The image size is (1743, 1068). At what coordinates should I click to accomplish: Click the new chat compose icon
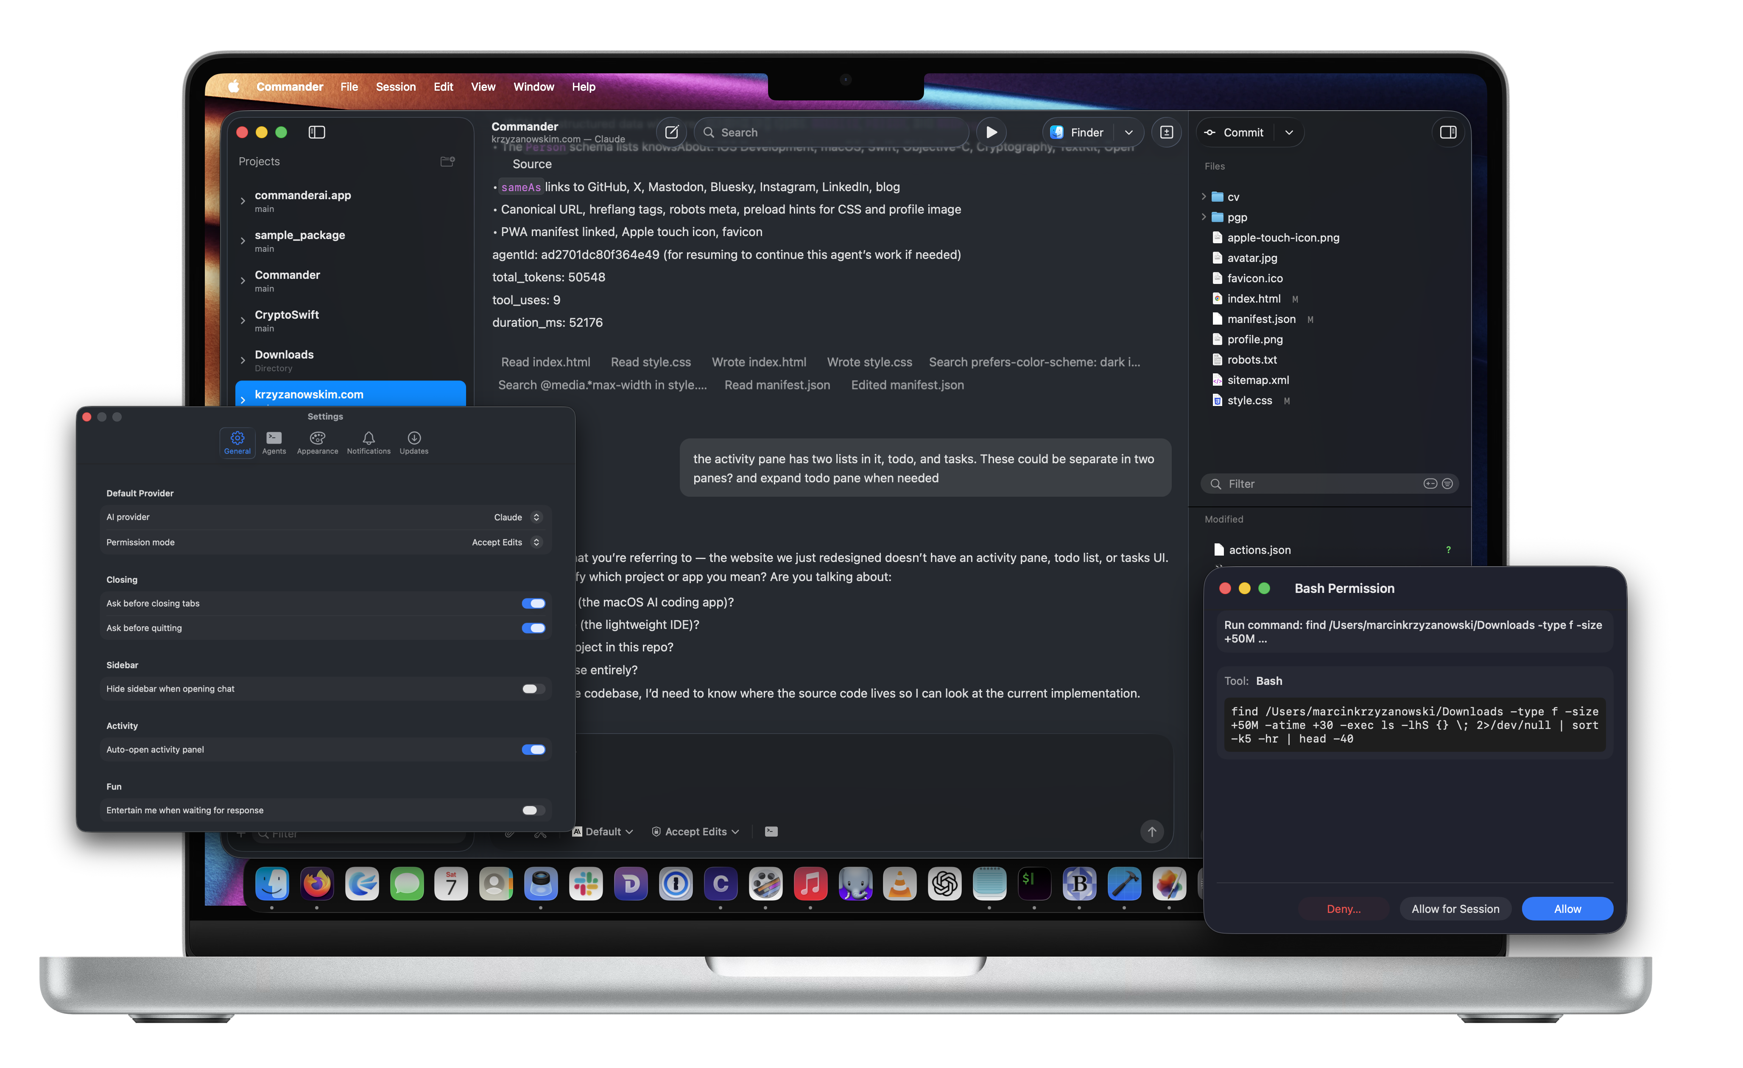click(671, 132)
